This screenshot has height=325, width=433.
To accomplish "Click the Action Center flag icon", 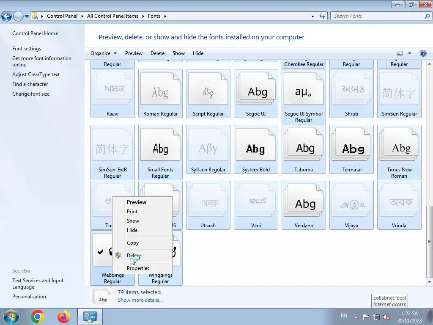I will coord(366,317).
